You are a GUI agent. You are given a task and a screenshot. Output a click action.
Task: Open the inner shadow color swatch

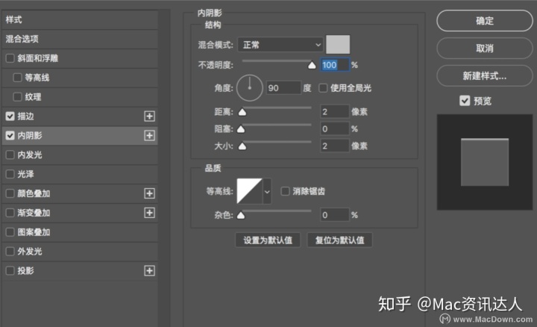click(338, 44)
